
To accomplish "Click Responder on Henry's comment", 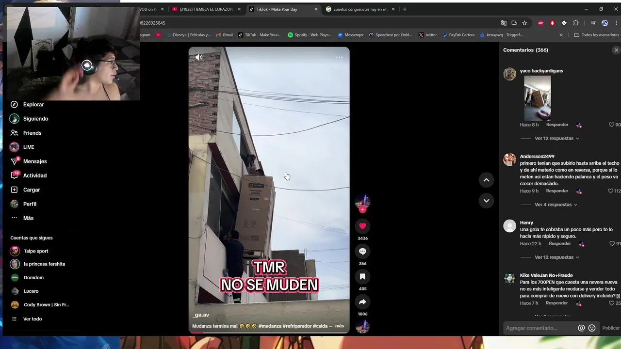I will click(x=560, y=243).
